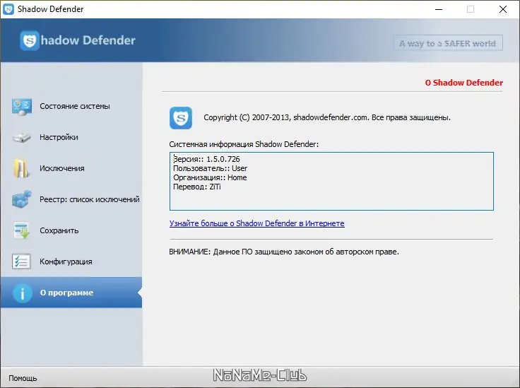Click the red О Shadow Defender heading

[464, 83]
